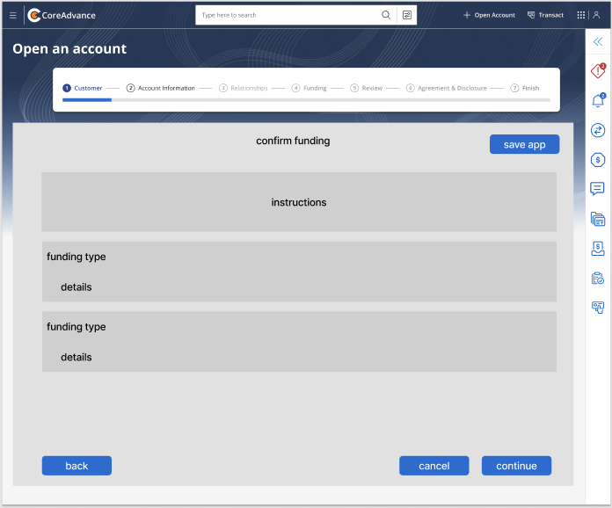Click the bottom sidebar cards icon
The image size is (612, 508).
[x=598, y=308]
